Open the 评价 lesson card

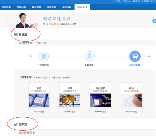(131, 95)
